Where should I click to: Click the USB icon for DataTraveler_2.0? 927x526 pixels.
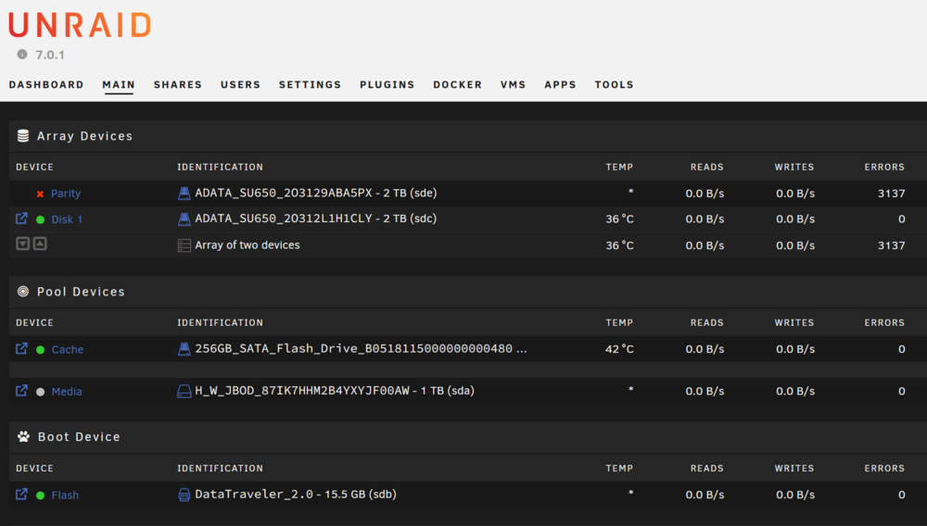[184, 495]
